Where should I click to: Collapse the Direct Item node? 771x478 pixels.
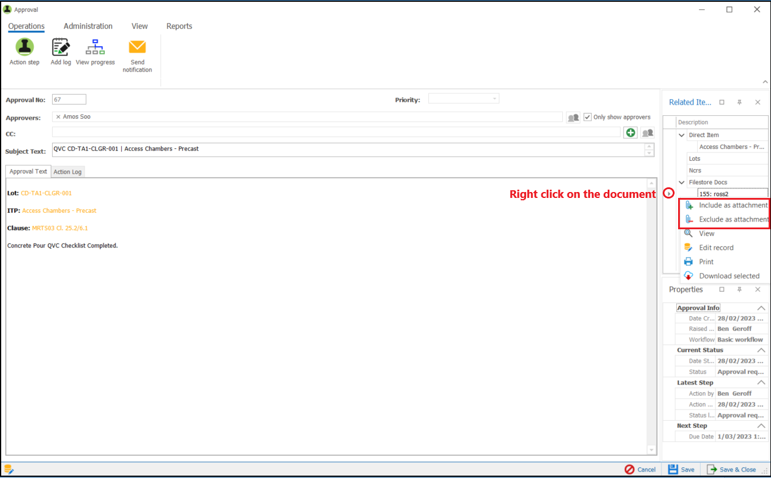[x=681, y=135]
